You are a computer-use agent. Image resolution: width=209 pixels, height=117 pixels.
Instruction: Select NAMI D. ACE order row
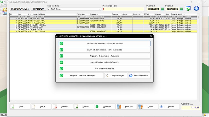pyautogui.click(x=103, y=27)
